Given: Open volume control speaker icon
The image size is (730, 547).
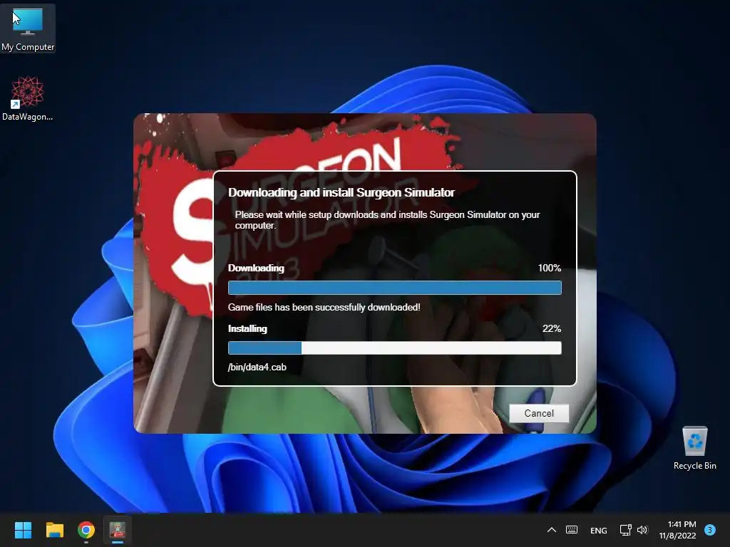Looking at the screenshot, I should pyautogui.click(x=642, y=530).
